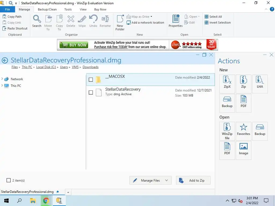Click the Purchase risk-free TODAY banner text

point(111,47)
